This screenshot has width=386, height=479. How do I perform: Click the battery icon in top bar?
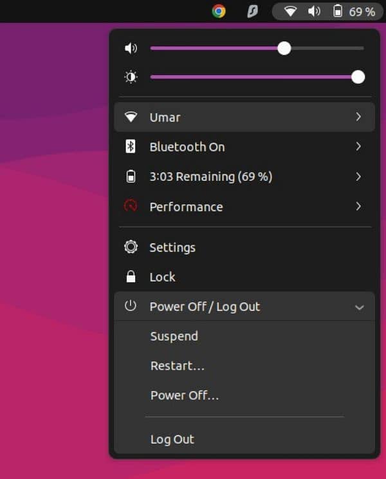coord(338,11)
